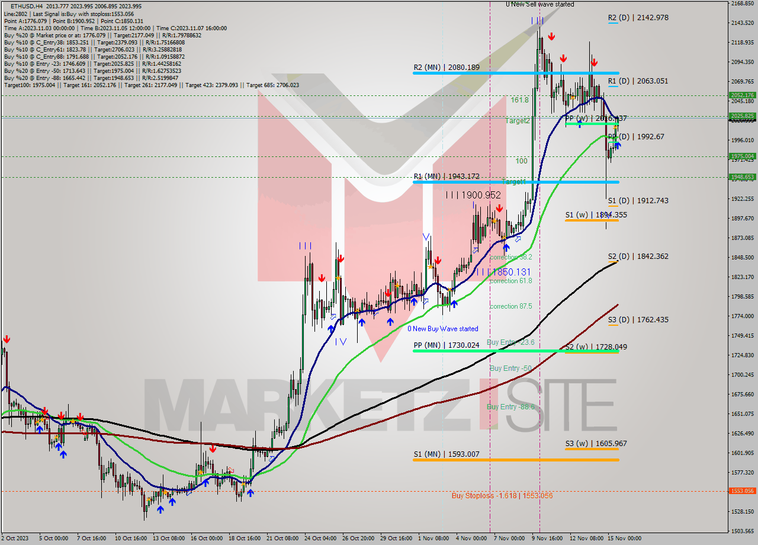Select the S3 (D) | 1762.435 label

(x=638, y=319)
